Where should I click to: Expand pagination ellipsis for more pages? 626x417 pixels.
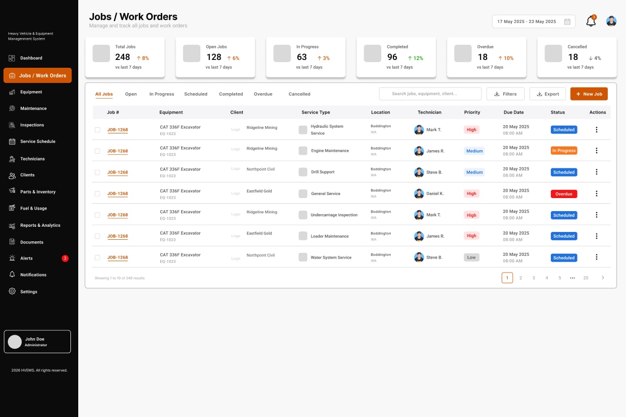tap(572, 278)
